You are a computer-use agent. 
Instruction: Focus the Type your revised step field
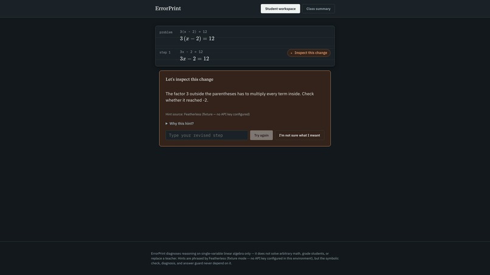[x=207, y=135]
